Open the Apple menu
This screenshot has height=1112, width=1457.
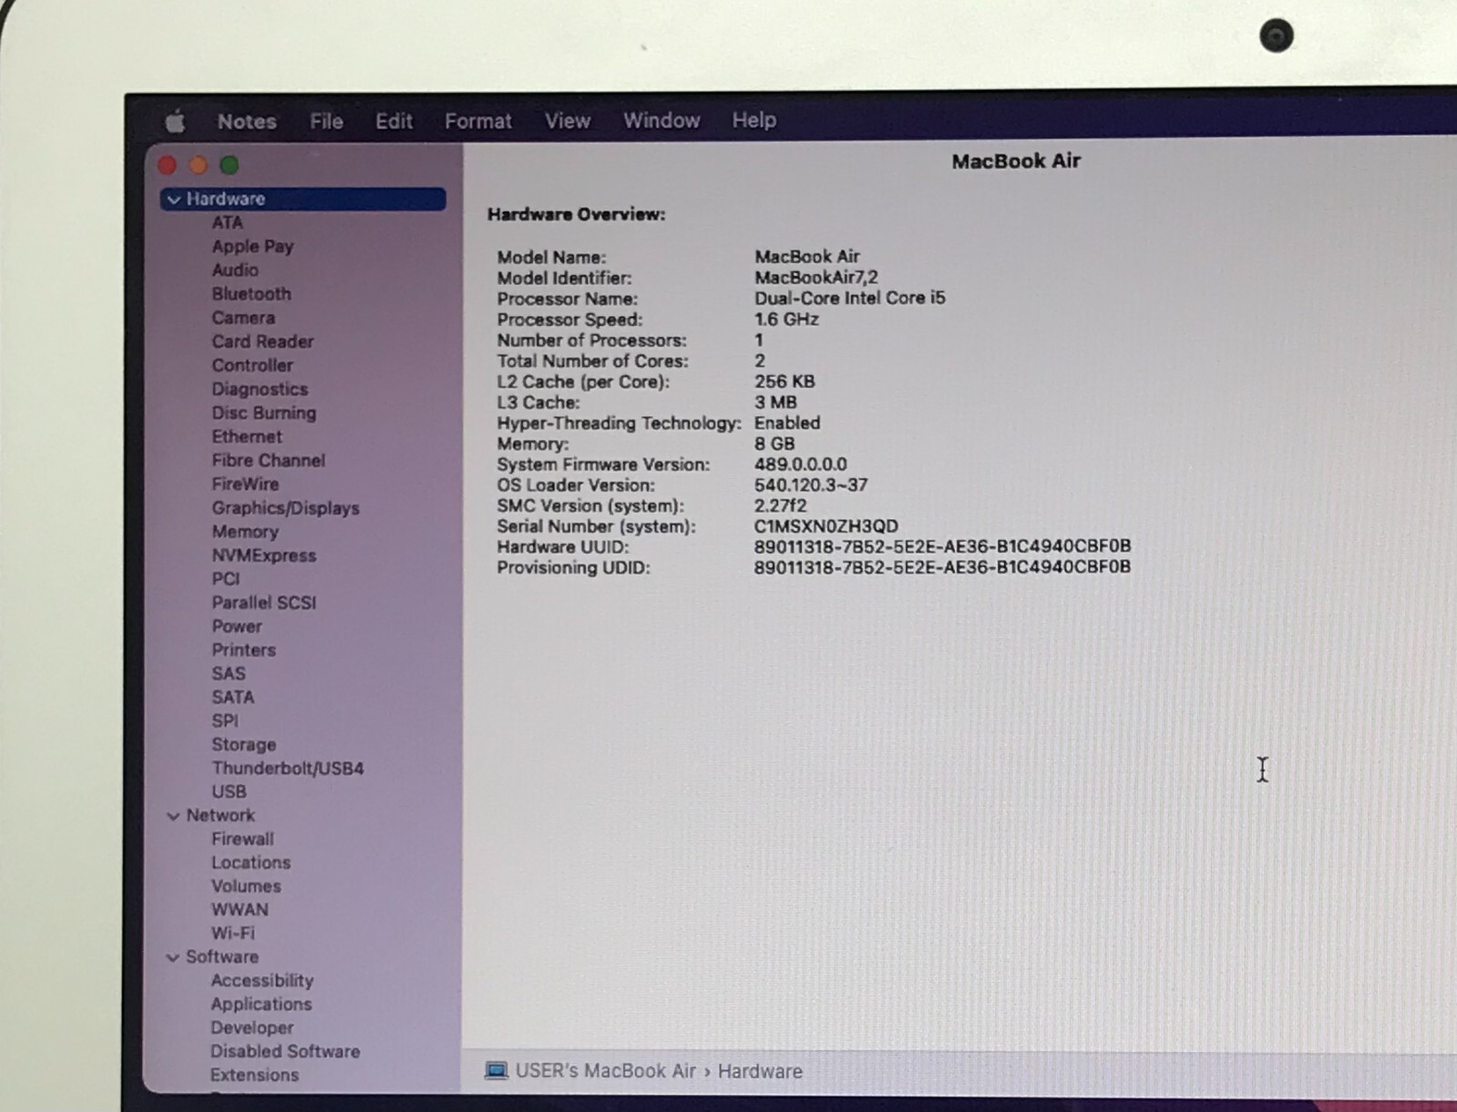pyautogui.click(x=175, y=120)
